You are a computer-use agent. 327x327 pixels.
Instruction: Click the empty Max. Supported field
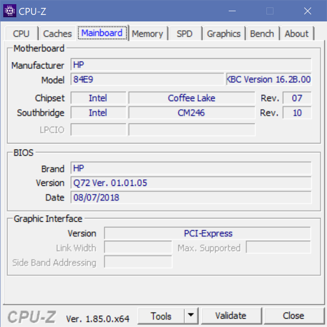tap(279, 247)
